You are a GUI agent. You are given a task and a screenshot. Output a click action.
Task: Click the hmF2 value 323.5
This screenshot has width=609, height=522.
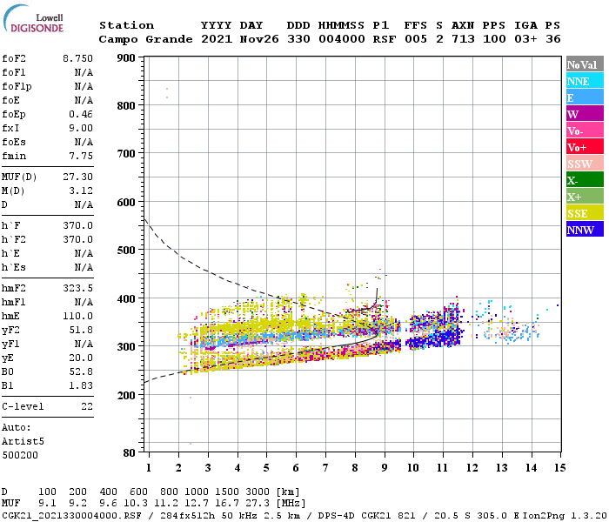(77, 288)
